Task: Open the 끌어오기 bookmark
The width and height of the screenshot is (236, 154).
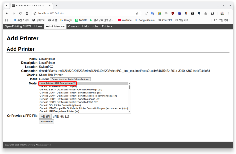Action: [x=39, y=20]
